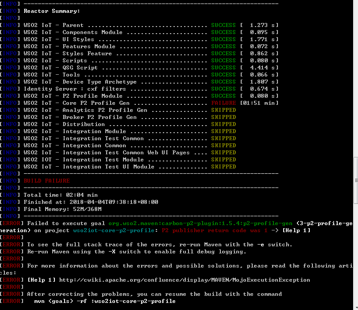Click 'Integration Test Common Web UI Pages' text
Viewport: 358px width, 310px height.
point(126,153)
